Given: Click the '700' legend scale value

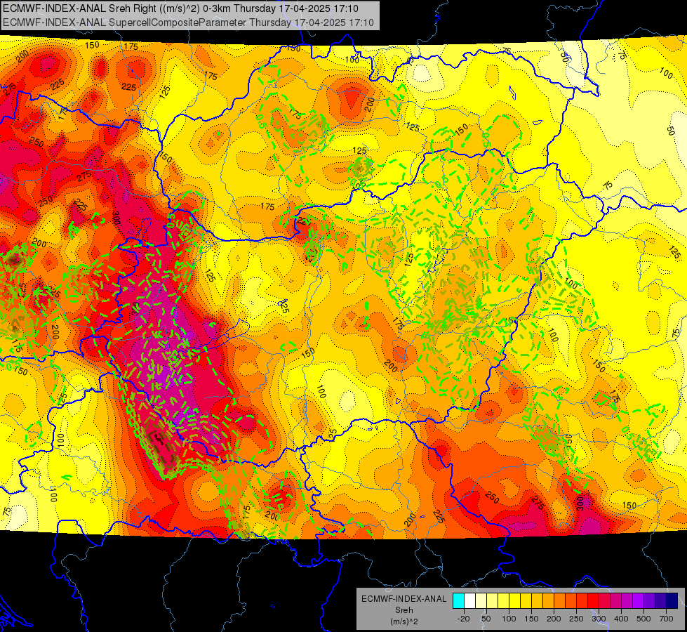Looking at the screenshot, I should pos(666,619).
